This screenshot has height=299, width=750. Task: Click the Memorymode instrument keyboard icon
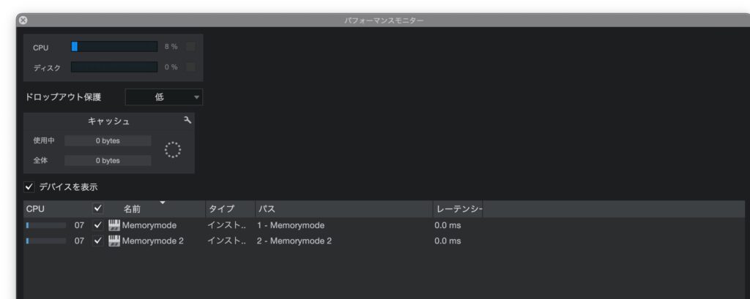(114, 225)
